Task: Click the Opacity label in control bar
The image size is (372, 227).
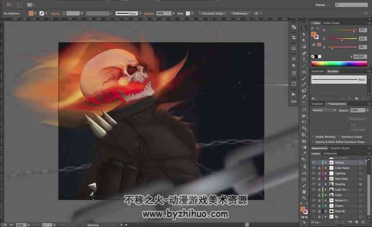Action: point(149,14)
